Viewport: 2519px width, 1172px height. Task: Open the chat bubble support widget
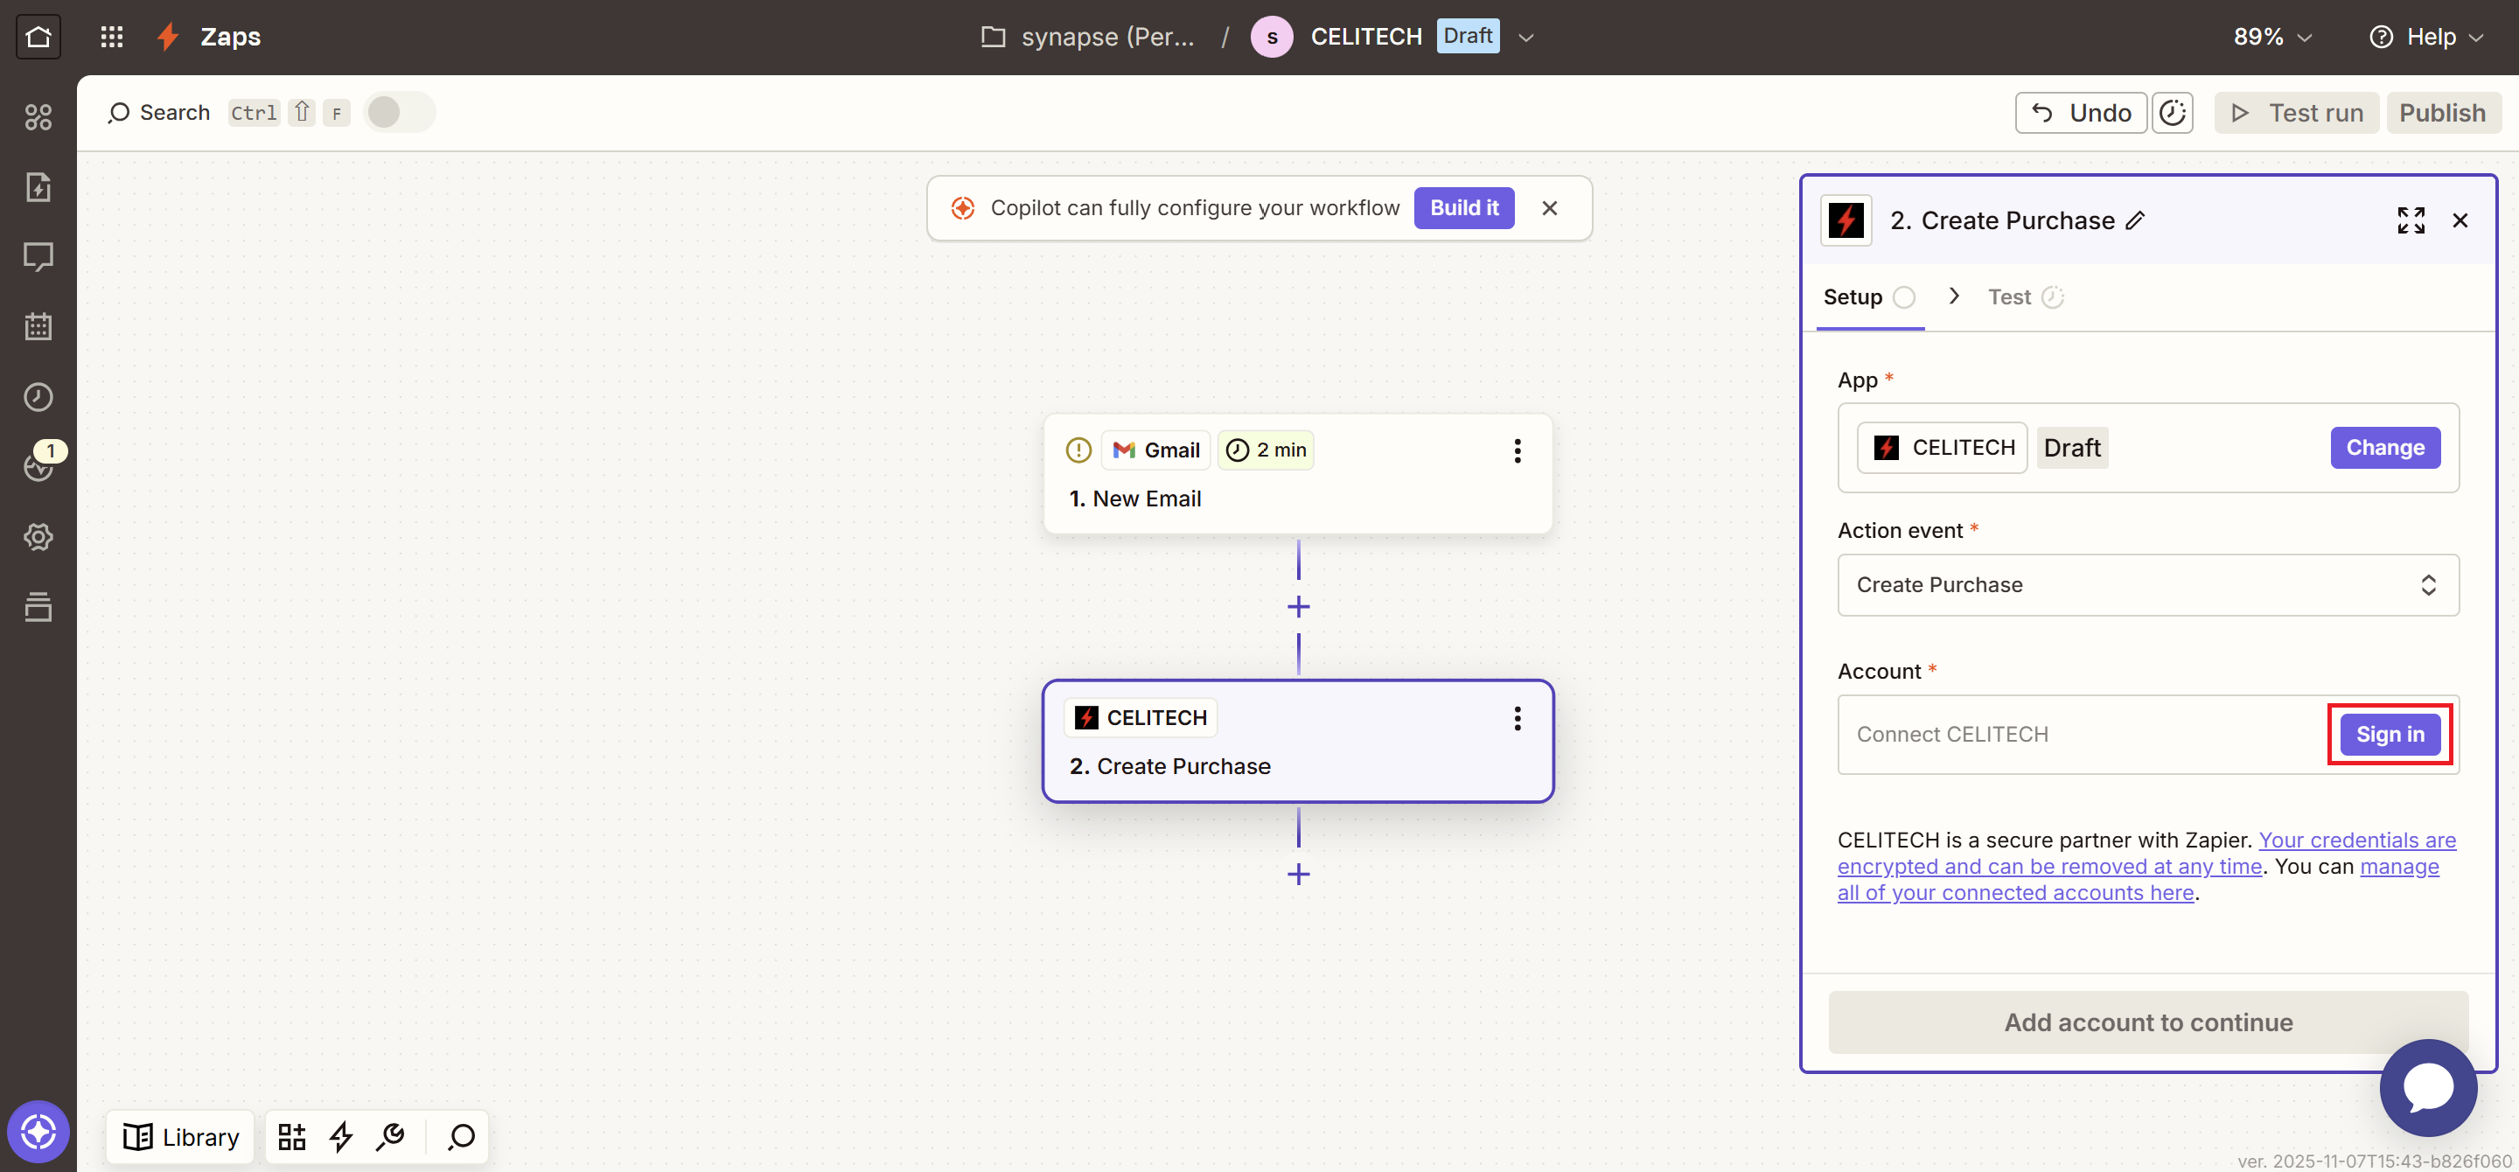pyautogui.click(x=2427, y=1087)
